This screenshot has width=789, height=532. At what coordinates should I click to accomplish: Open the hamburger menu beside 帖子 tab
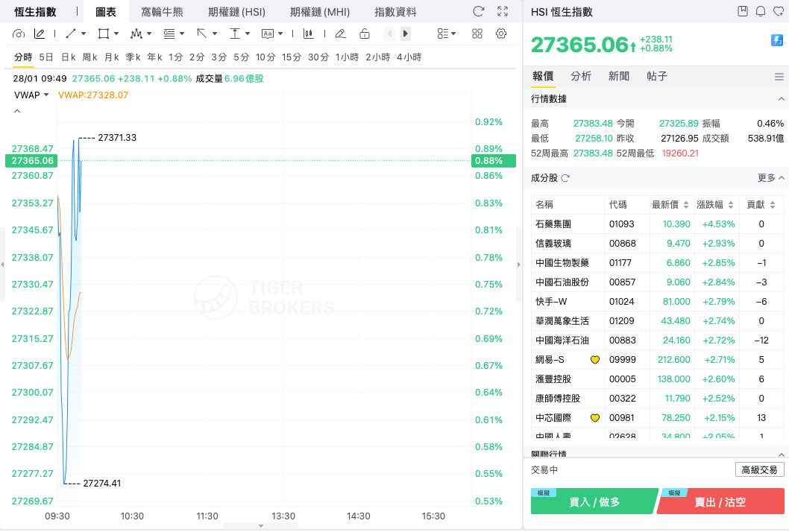click(x=779, y=77)
